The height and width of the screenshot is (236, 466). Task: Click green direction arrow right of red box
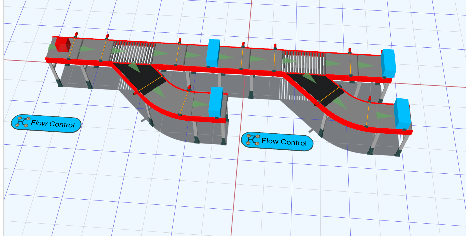pyautogui.click(x=86, y=49)
